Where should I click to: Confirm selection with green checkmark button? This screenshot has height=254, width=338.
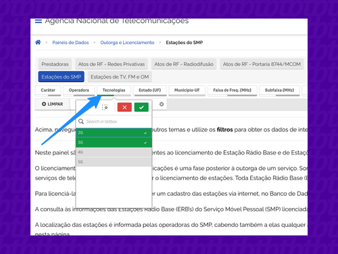point(141,107)
